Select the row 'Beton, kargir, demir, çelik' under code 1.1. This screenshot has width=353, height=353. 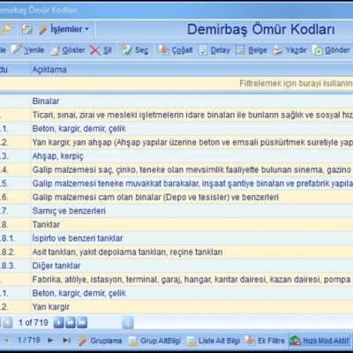tap(176, 129)
